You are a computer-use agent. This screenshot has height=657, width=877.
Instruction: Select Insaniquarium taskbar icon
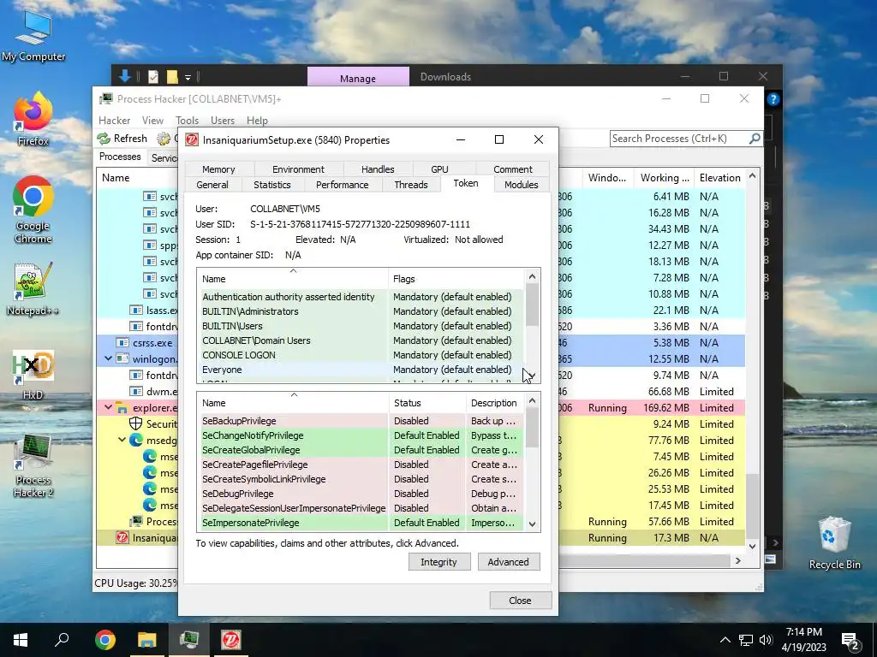tap(231, 640)
